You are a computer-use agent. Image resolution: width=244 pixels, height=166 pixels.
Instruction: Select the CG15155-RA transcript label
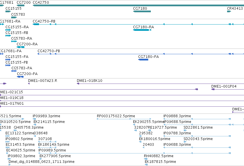pyautogui.click(x=17, y=27)
